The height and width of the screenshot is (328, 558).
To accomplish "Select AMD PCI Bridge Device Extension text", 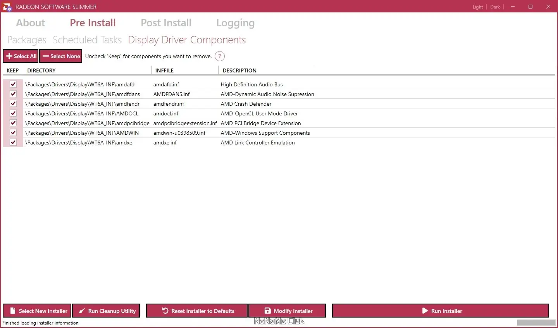I will [x=261, y=123].
